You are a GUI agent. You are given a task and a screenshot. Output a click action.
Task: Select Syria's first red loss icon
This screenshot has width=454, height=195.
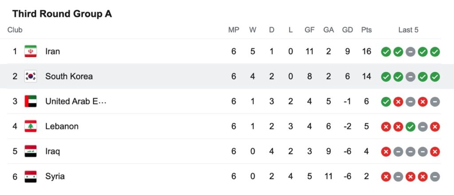coord(386,177)
